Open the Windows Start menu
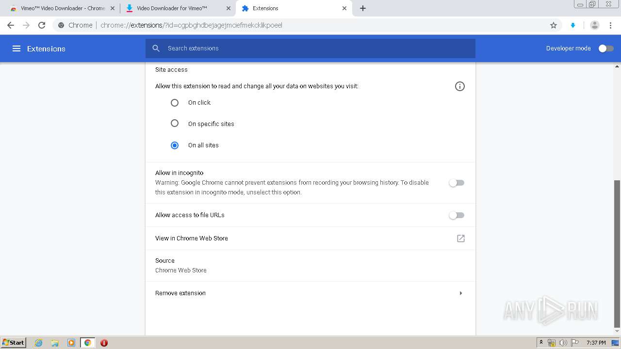 [14, 343]
